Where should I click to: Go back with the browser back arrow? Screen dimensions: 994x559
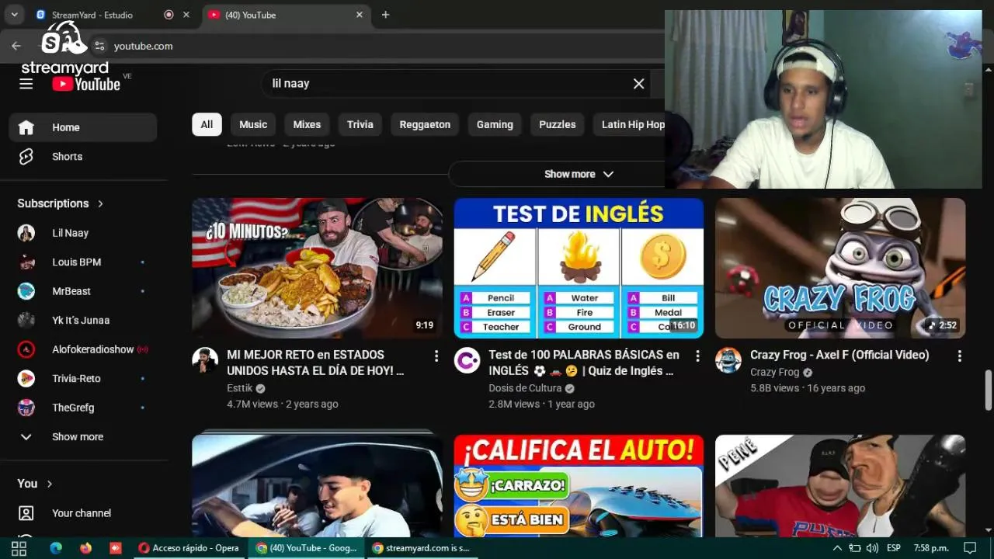coord(16,46)
